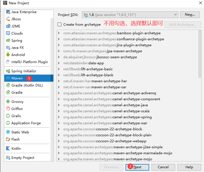
Task: Select the Android project type label
Action: pyautogui.click(x=18, y=55)
